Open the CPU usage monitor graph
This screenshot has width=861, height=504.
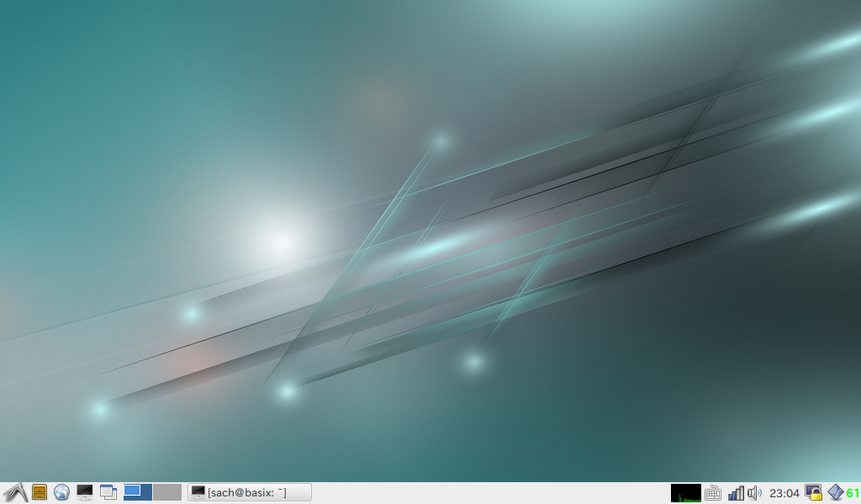[x=686, y=492]
